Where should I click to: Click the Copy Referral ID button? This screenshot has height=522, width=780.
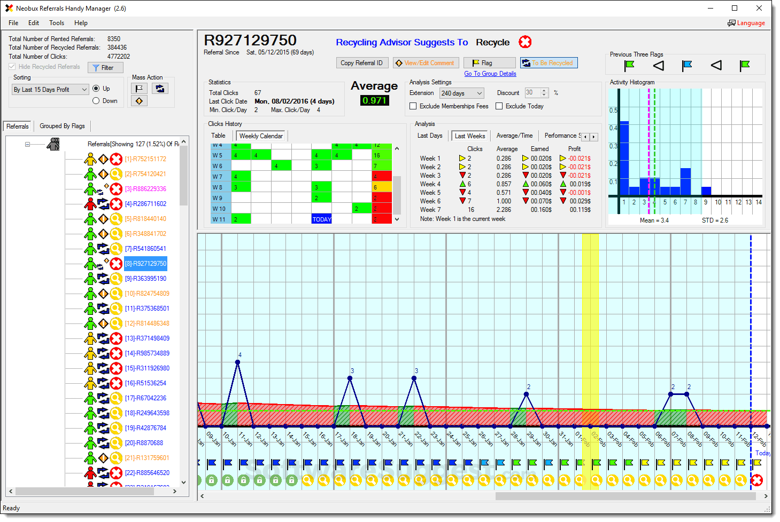coord(362,63)
